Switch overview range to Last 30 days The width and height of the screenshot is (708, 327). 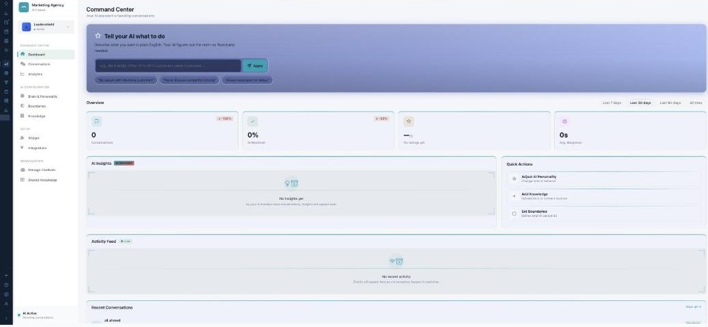[x=640, y=103]
